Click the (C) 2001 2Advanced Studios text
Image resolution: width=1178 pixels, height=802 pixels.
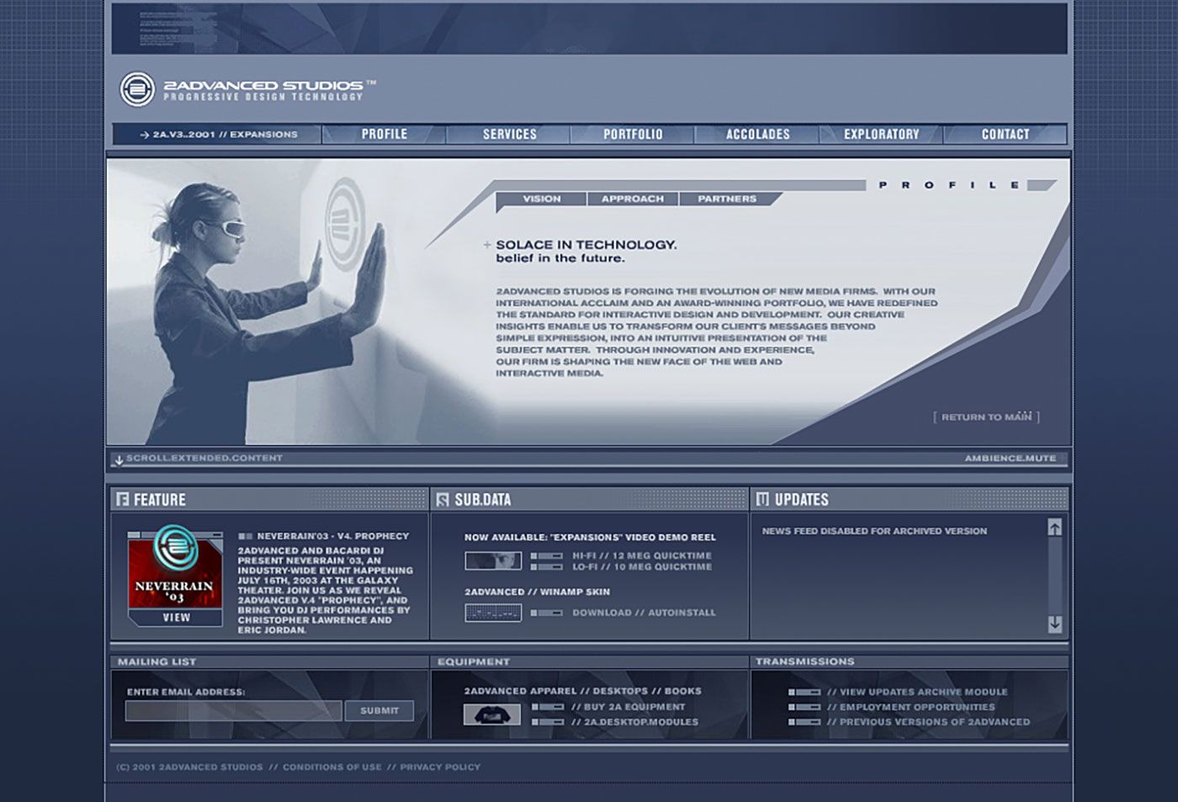[189, 767]
